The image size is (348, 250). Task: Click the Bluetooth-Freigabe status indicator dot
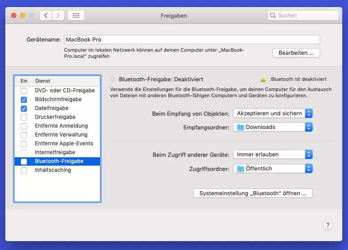112,79
